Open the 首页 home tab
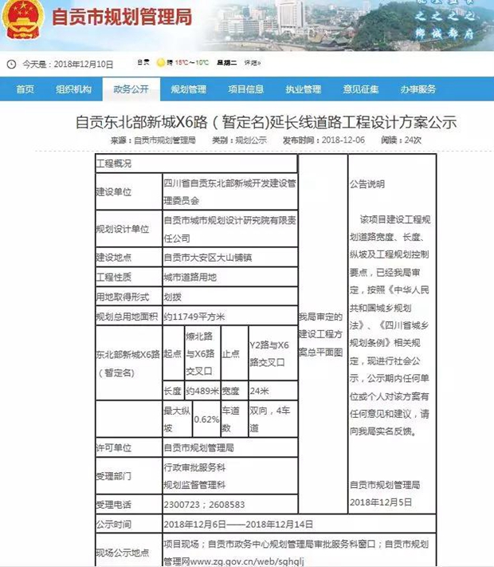Viewport: 494px width, 567px height. pyautogui.click(x=25, y=89)
